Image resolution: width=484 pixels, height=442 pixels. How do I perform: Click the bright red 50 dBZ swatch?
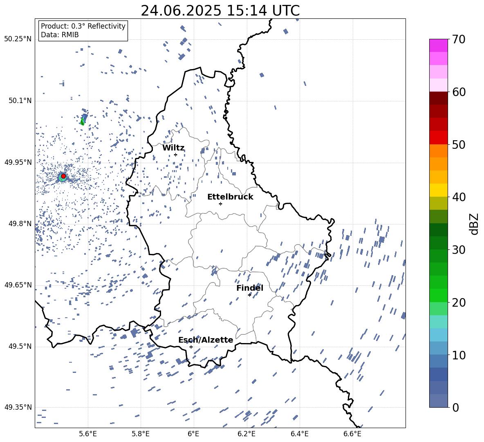(x=438, y=138)
